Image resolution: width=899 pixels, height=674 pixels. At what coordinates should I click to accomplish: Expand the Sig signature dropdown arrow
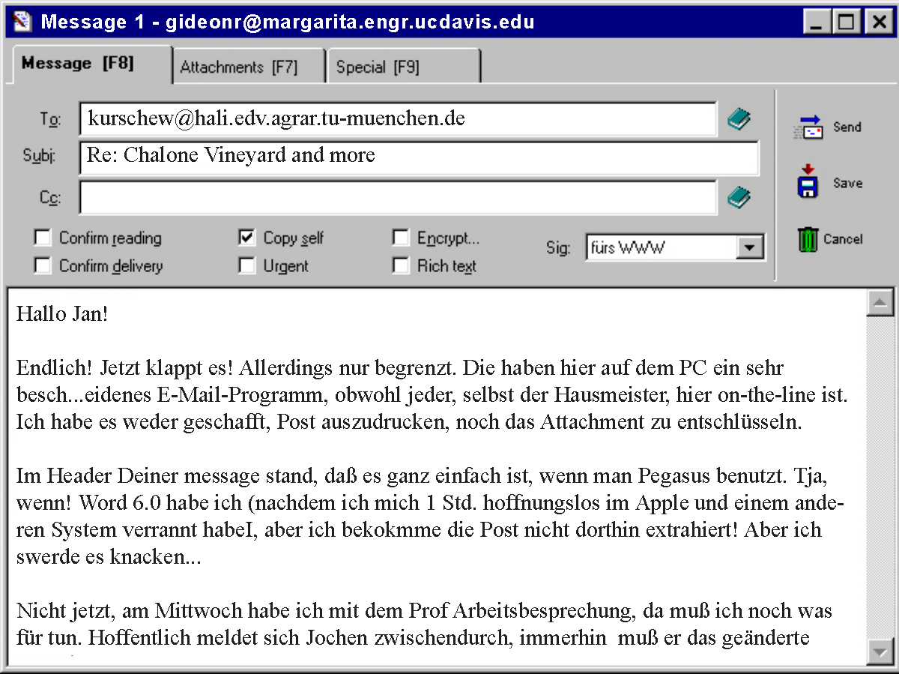coord(748,247)
